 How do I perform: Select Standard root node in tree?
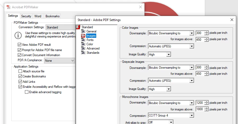tap(87, 27)
